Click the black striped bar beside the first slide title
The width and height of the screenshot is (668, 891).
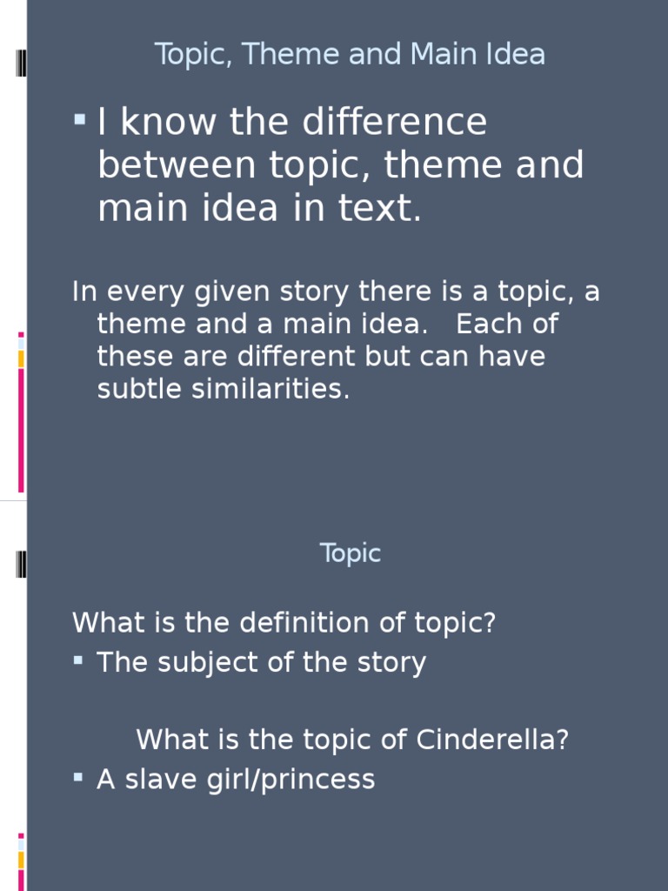click(x=21, y=63)
